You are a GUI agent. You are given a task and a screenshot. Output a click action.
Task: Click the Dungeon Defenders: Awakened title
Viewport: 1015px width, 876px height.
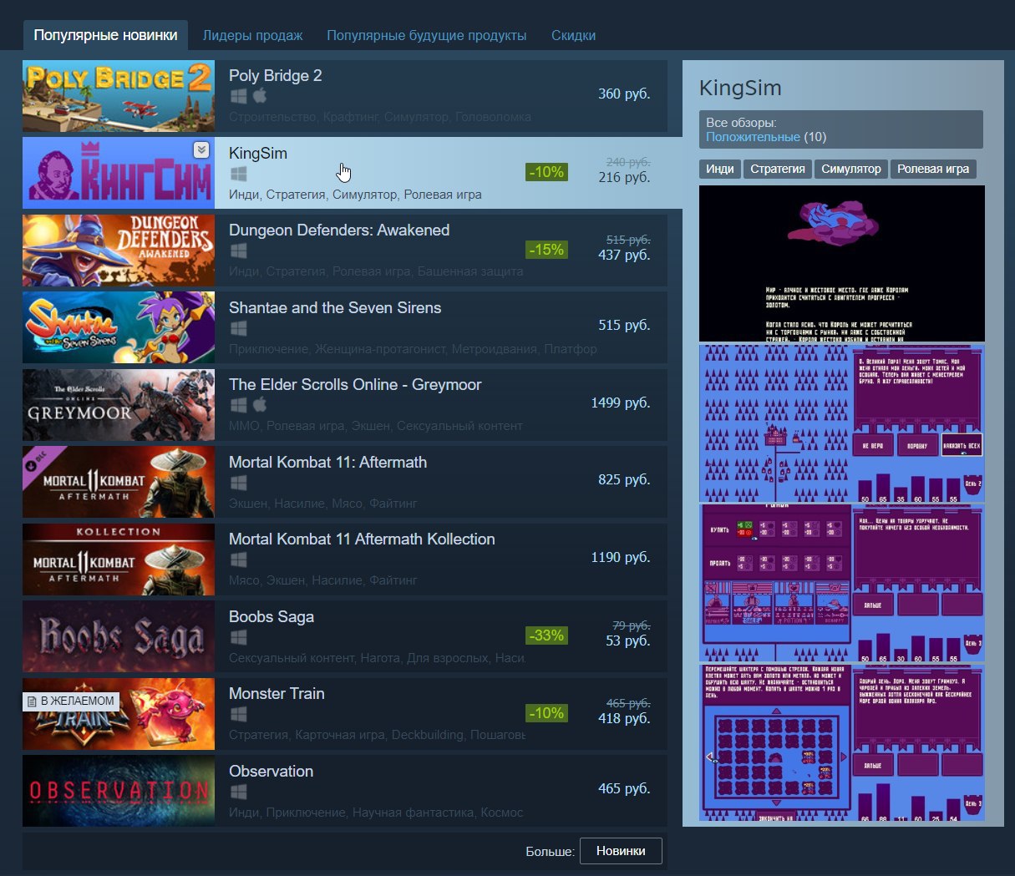click(339, 230)
